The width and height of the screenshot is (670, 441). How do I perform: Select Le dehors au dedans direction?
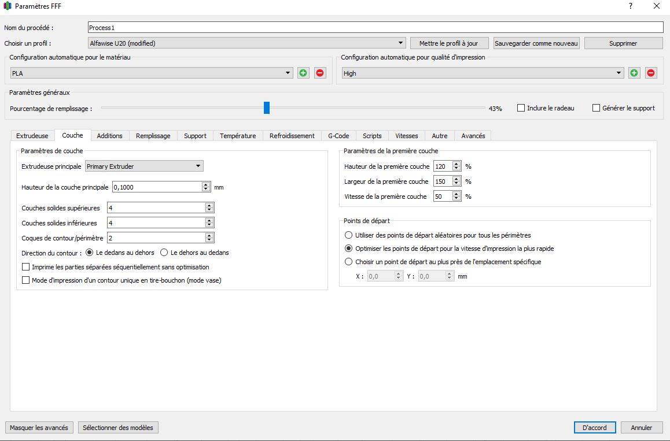click(x=164, y=253)
